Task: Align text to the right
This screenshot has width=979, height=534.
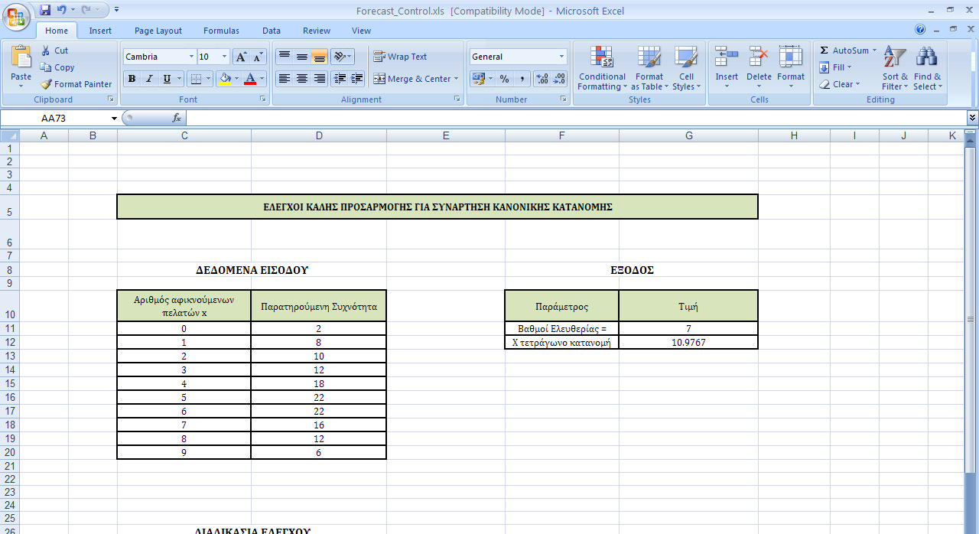Action: tap(320, 79)
